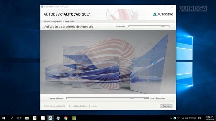Open the white C app on taskbar
Image resolution: width=216 pixels, height=121 pixels.
[43, 118]
